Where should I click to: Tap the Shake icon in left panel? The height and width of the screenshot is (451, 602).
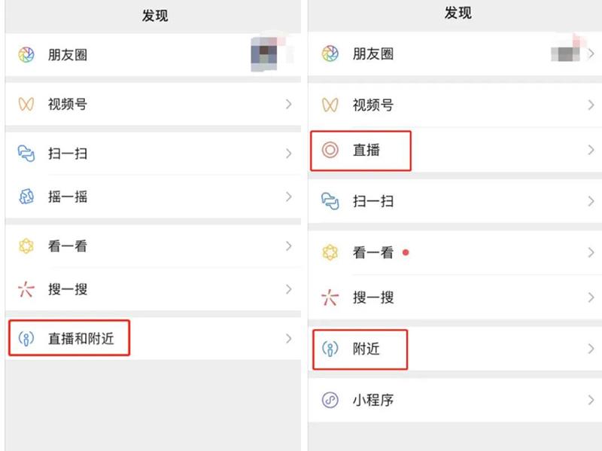click(x=26, y=197)
